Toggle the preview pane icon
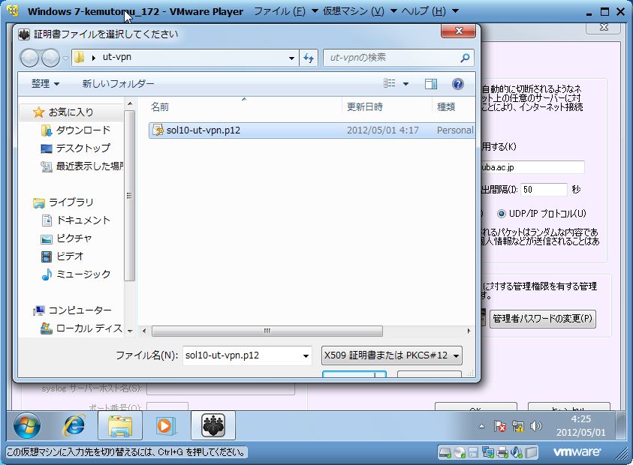The height and width of the screenshot is (465, 633). [431, 83]
